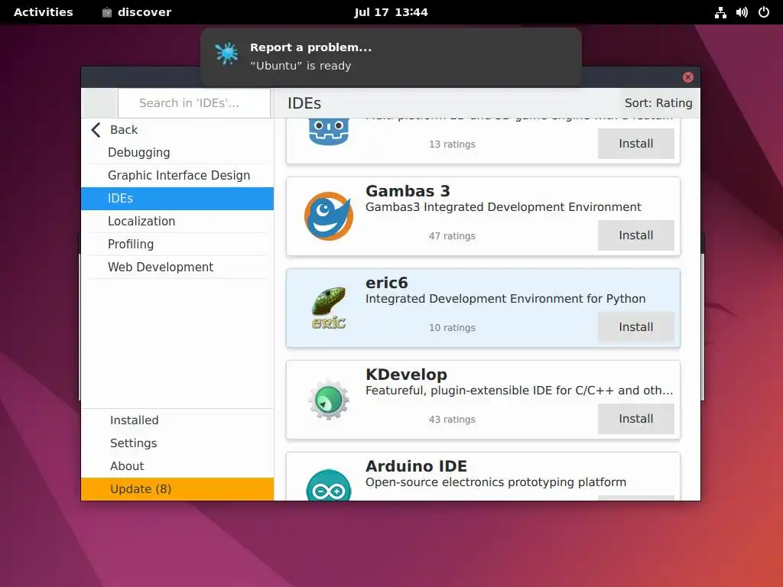This screenshot has height=587, width=783.
Task: Select the Web Development category
Action: point(177,268)
